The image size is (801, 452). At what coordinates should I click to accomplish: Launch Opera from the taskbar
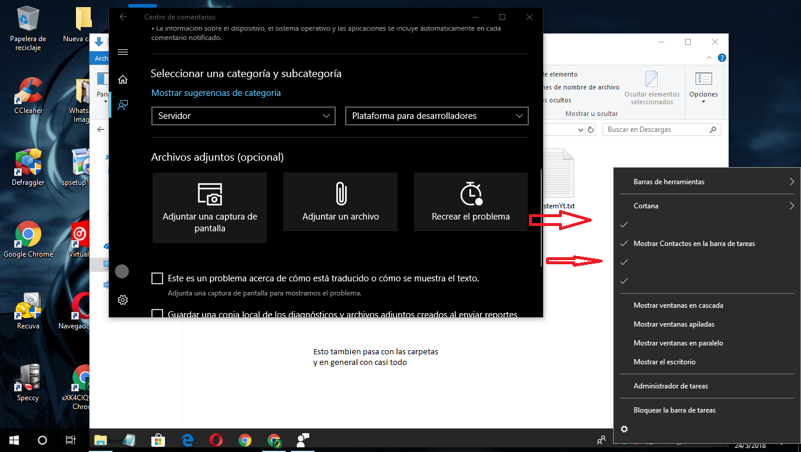pos(216,440)
